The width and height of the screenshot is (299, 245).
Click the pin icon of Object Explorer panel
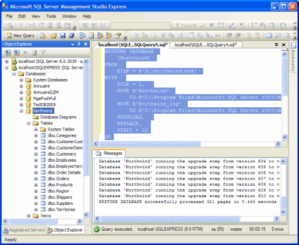pyautogui.click(x=79, y=44)
